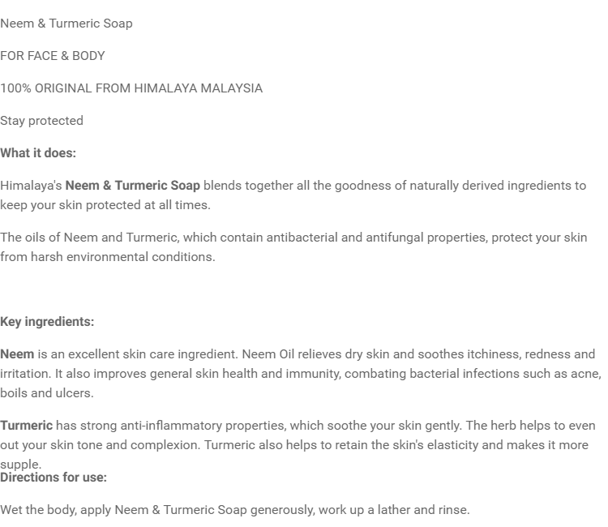Click the "FOR FACE & BODY" text
Viewport: 608px width, 527px height.
coord(53,56)
